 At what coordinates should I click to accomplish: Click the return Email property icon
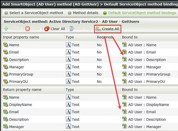6,112
